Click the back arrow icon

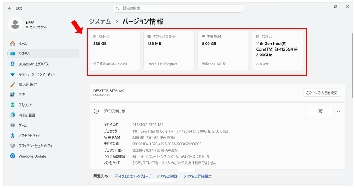(10, 8)
